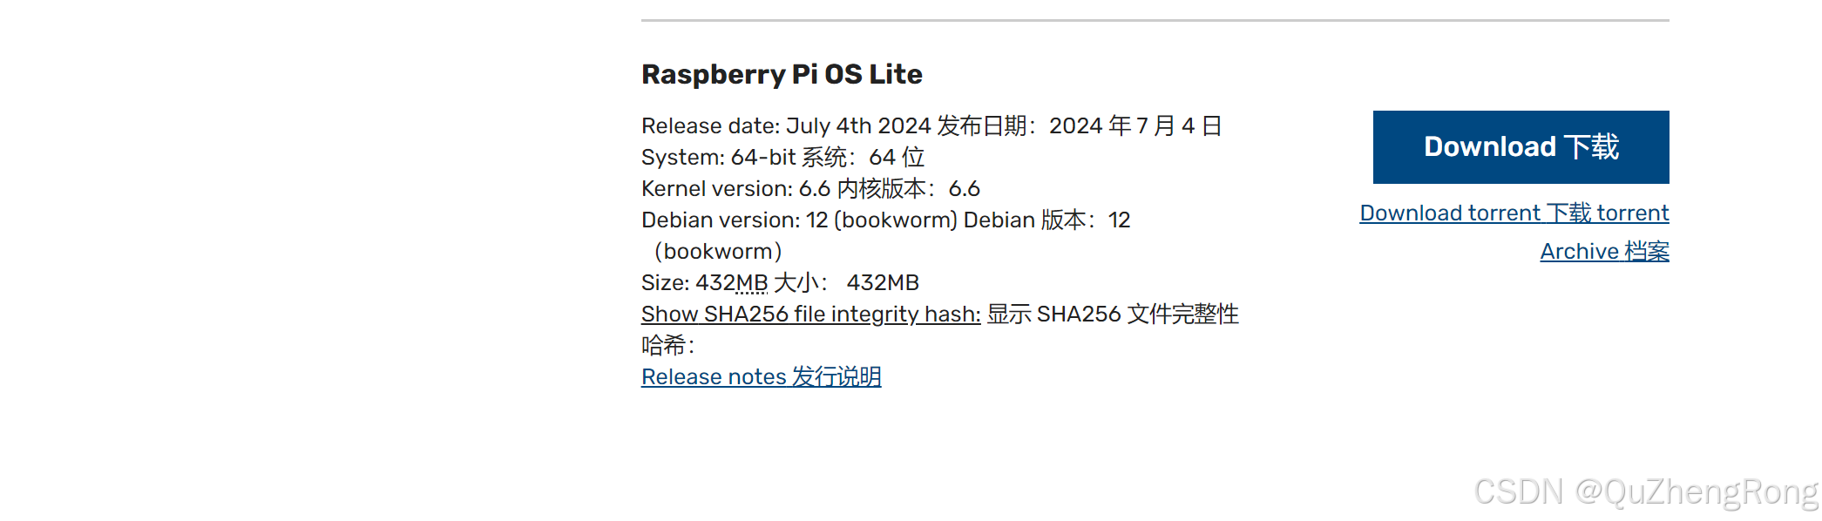Image resolution: width=1822 pixels, height=521 pixels.
Task: Click the CSDN @QuZhengRong watermark
Action: [1645, 492]
